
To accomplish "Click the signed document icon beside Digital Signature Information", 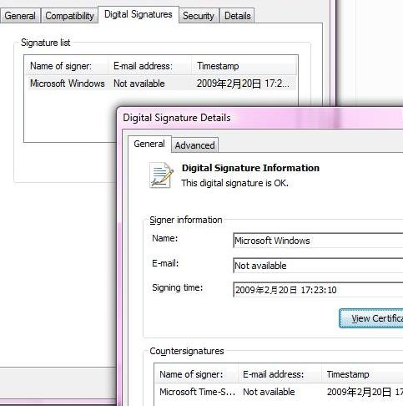I will point(161,175).
